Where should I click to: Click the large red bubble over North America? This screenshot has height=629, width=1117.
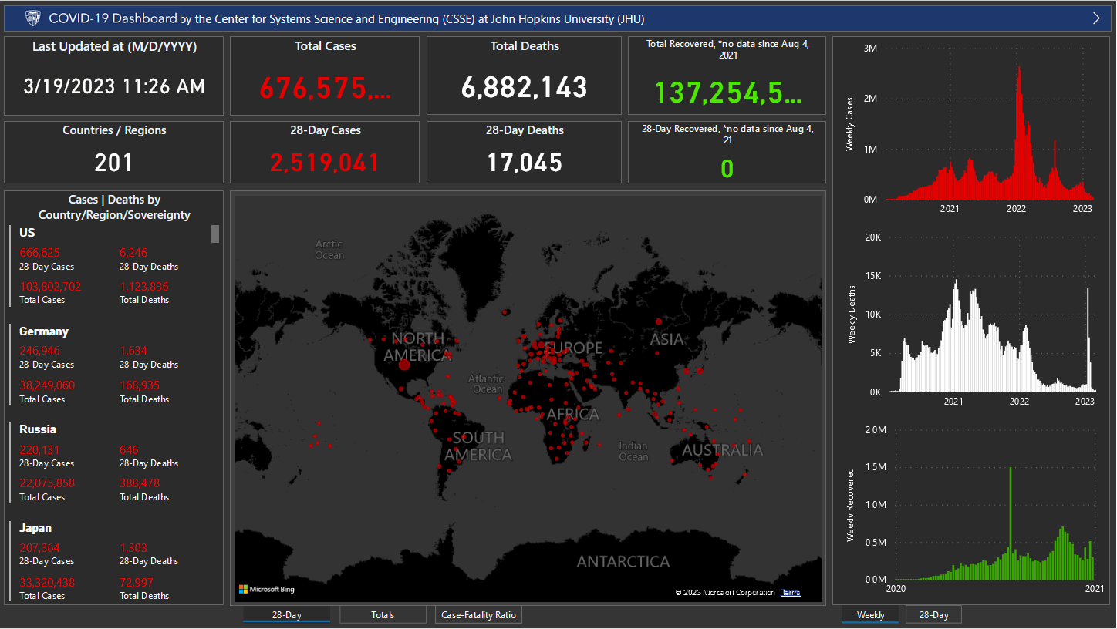[404, 365]
